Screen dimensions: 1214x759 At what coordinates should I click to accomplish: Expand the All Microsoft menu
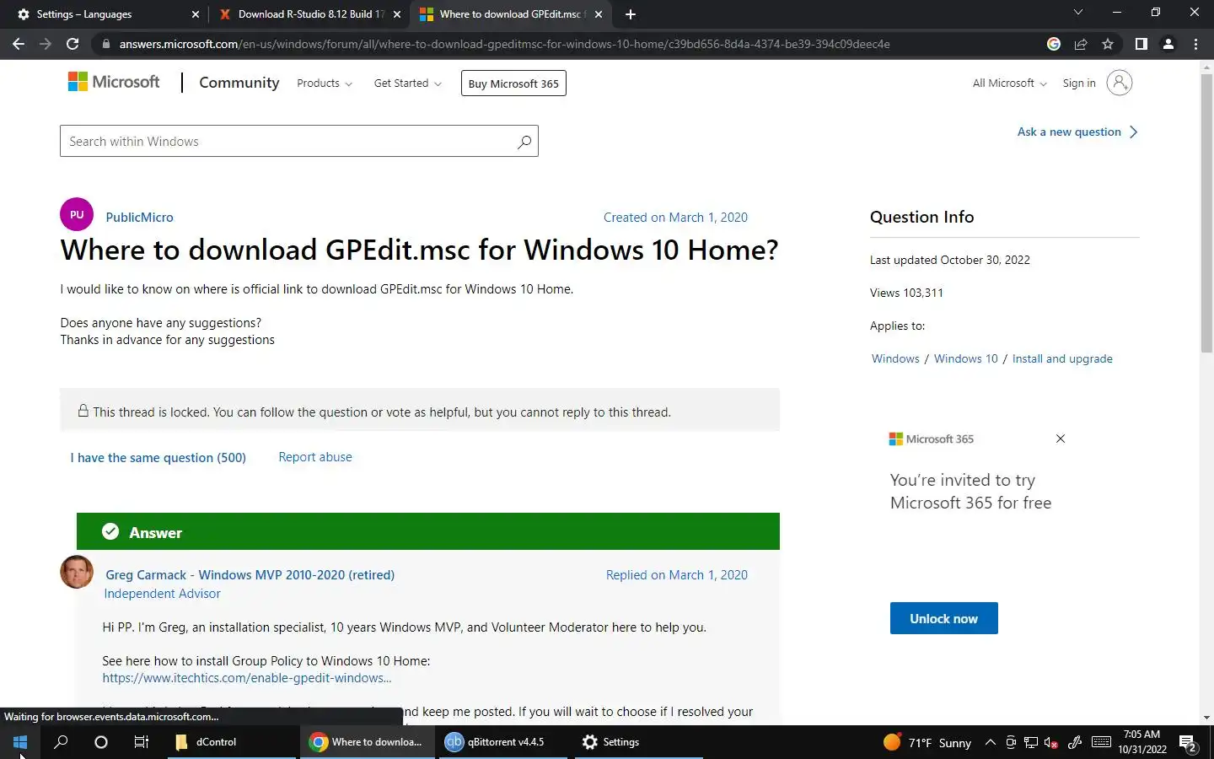(x=1009, y=83)
